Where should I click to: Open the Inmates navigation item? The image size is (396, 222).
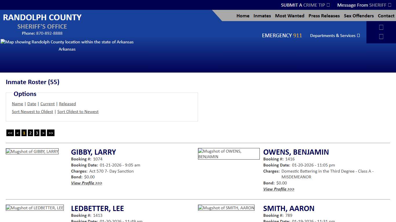[262, 16]
